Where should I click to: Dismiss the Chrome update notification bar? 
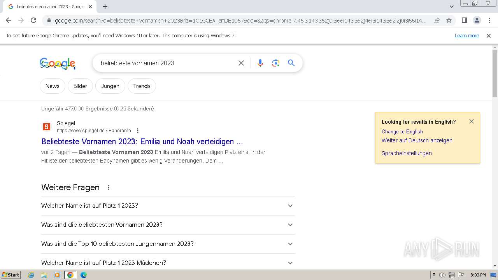(x=489, y=36)
